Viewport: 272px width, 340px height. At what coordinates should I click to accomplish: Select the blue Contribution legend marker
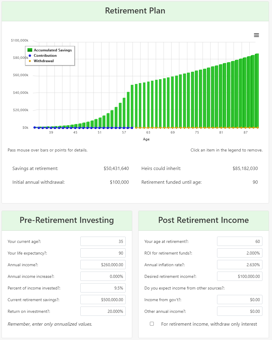point(30,56)
